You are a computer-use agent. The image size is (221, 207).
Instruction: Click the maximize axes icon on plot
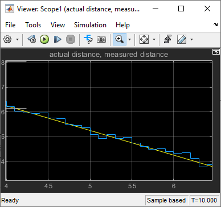[x=216, y=52]
